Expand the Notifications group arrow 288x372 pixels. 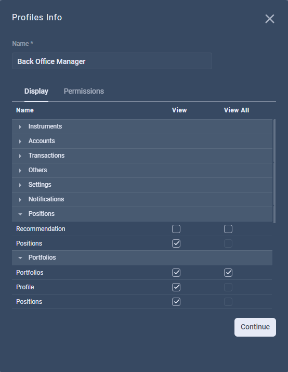click(20, 200)
